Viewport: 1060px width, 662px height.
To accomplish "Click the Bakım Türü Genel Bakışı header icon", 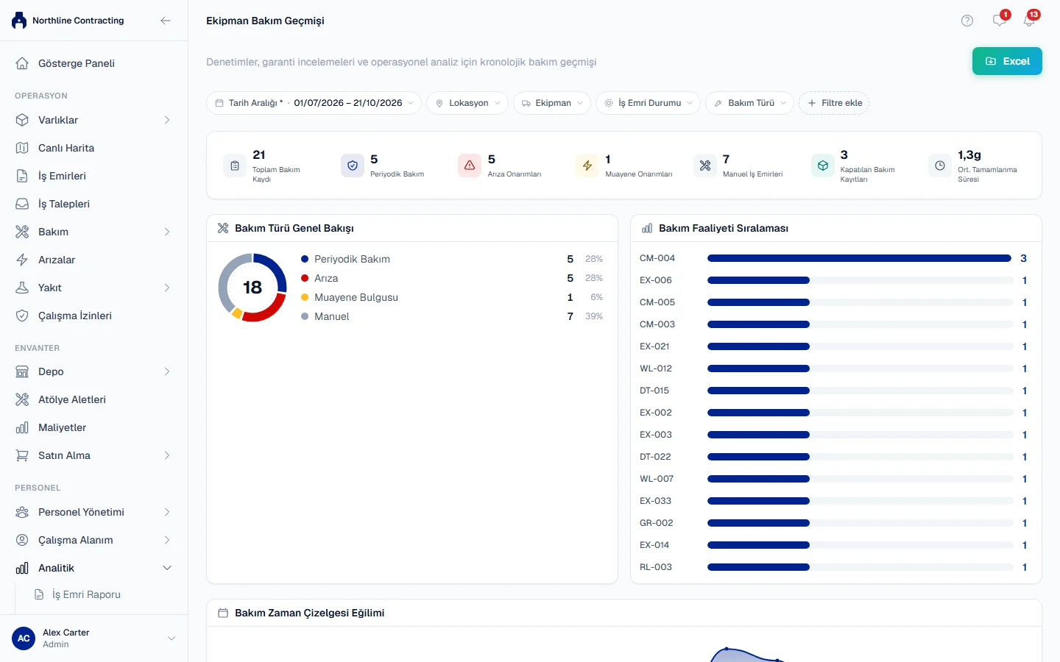I will (x=223, y=229).
